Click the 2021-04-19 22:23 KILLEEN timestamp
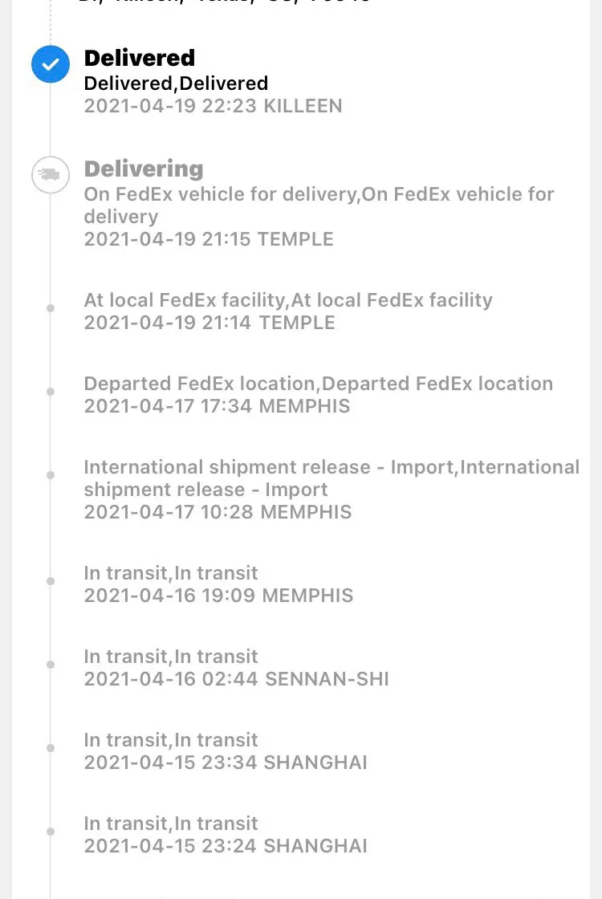Image resolution: width=602 pixels, height=899 pixels. click(213, 106)
